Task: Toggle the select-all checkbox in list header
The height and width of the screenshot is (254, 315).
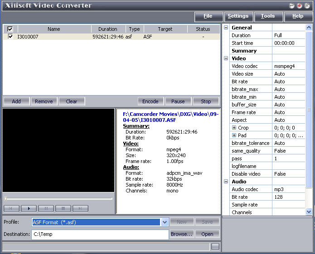Action: tap(10, 29)
